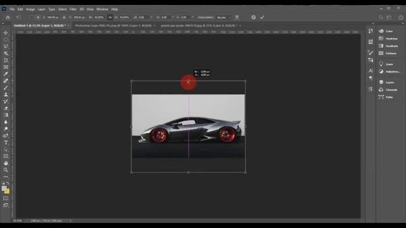The image size is (406, 228).
Task: Change the screen mode
Action: click(x=6, y=205)
